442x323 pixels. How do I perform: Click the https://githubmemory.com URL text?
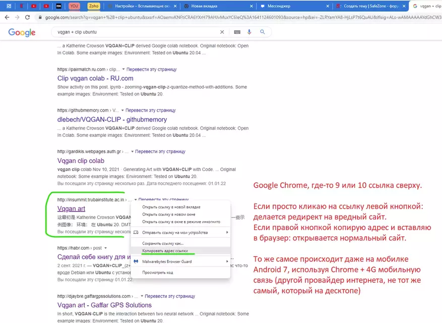pyautogui.click(x=83, y=111)
